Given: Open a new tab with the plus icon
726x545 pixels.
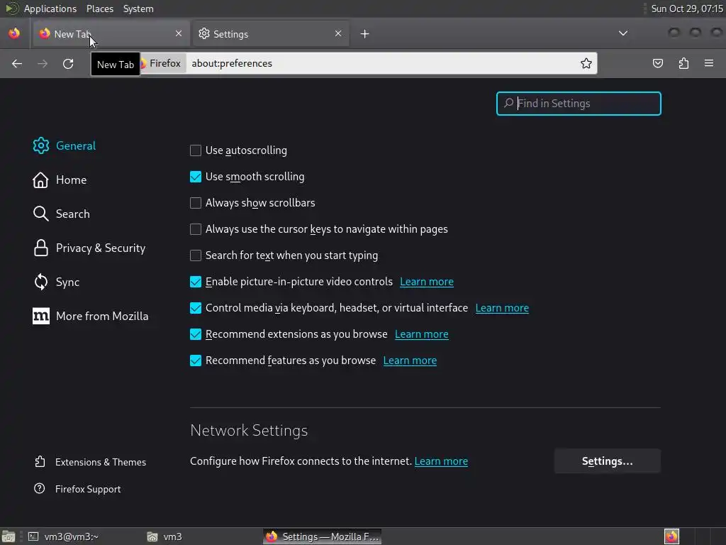Looking at the screenshot, I should 364,33.
